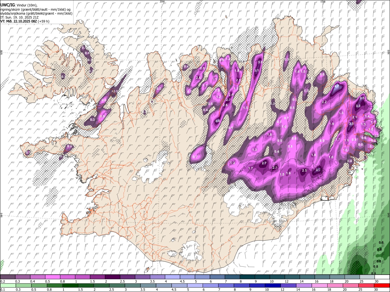This screenshot has width=390, height=292.
Task: Click the '3.3' snowfall value on map
Action: [358, 106]
